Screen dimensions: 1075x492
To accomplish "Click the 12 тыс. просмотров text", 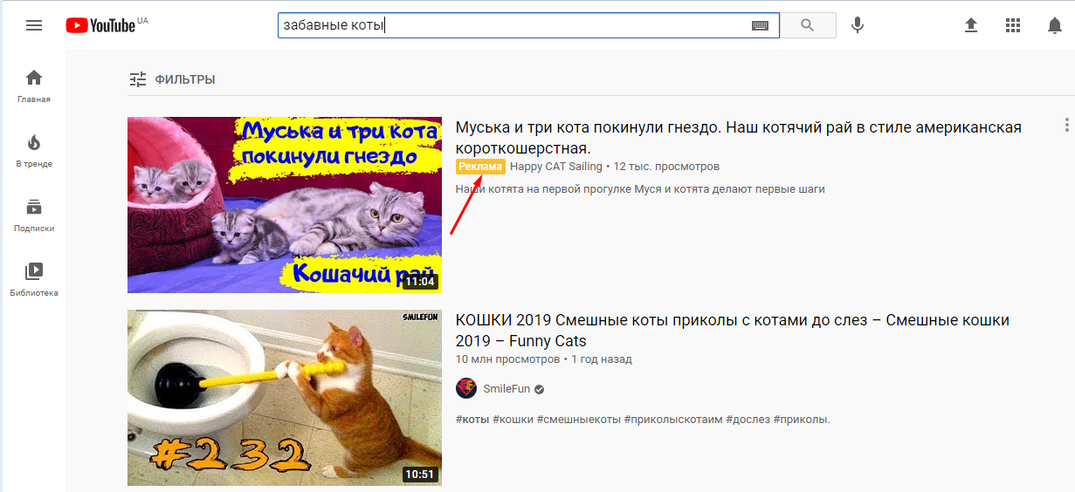I will tap(666, 167).
